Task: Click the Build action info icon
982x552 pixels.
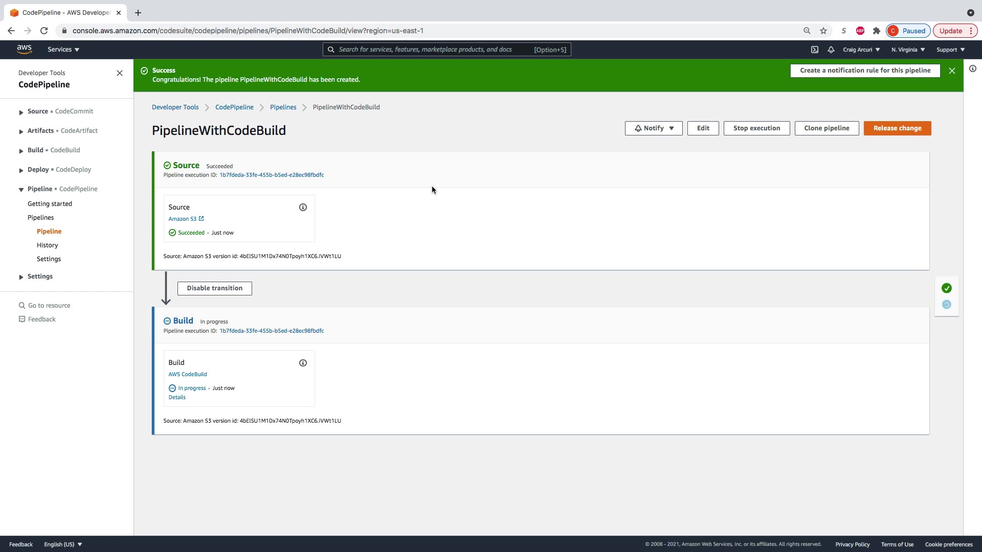Action: pyautogui.click(x=303, y=363)
